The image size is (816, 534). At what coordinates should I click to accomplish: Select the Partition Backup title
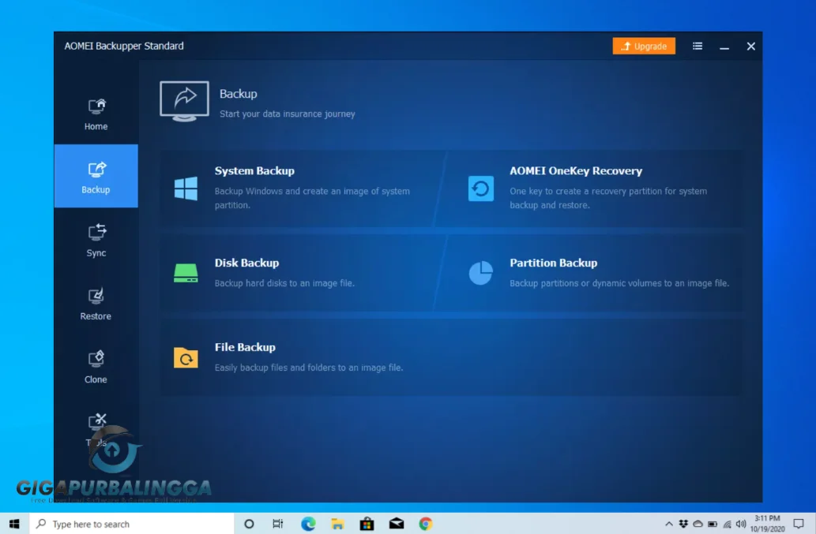[x=553, y=263]
